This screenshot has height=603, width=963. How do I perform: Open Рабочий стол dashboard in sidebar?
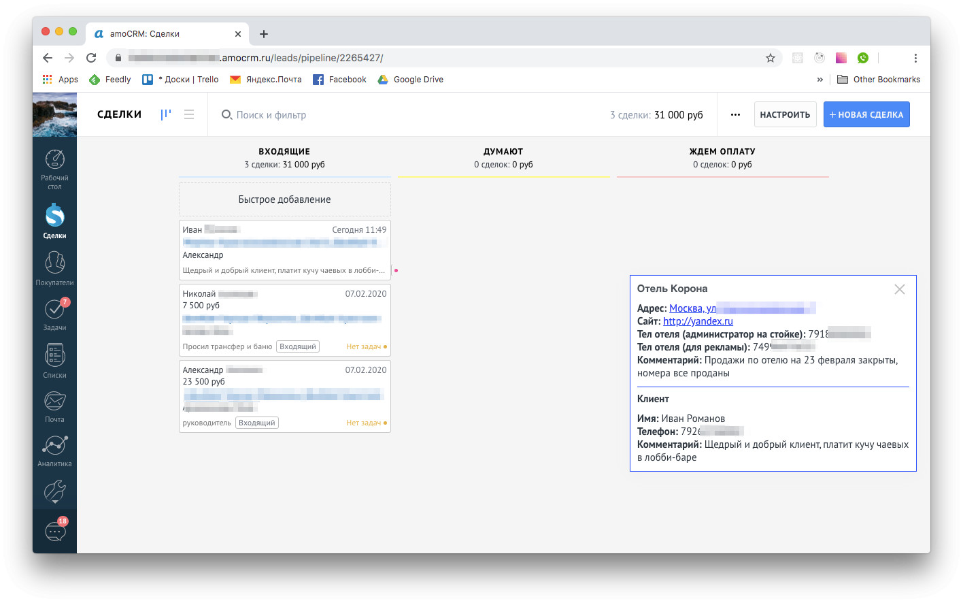coord(54,169)
